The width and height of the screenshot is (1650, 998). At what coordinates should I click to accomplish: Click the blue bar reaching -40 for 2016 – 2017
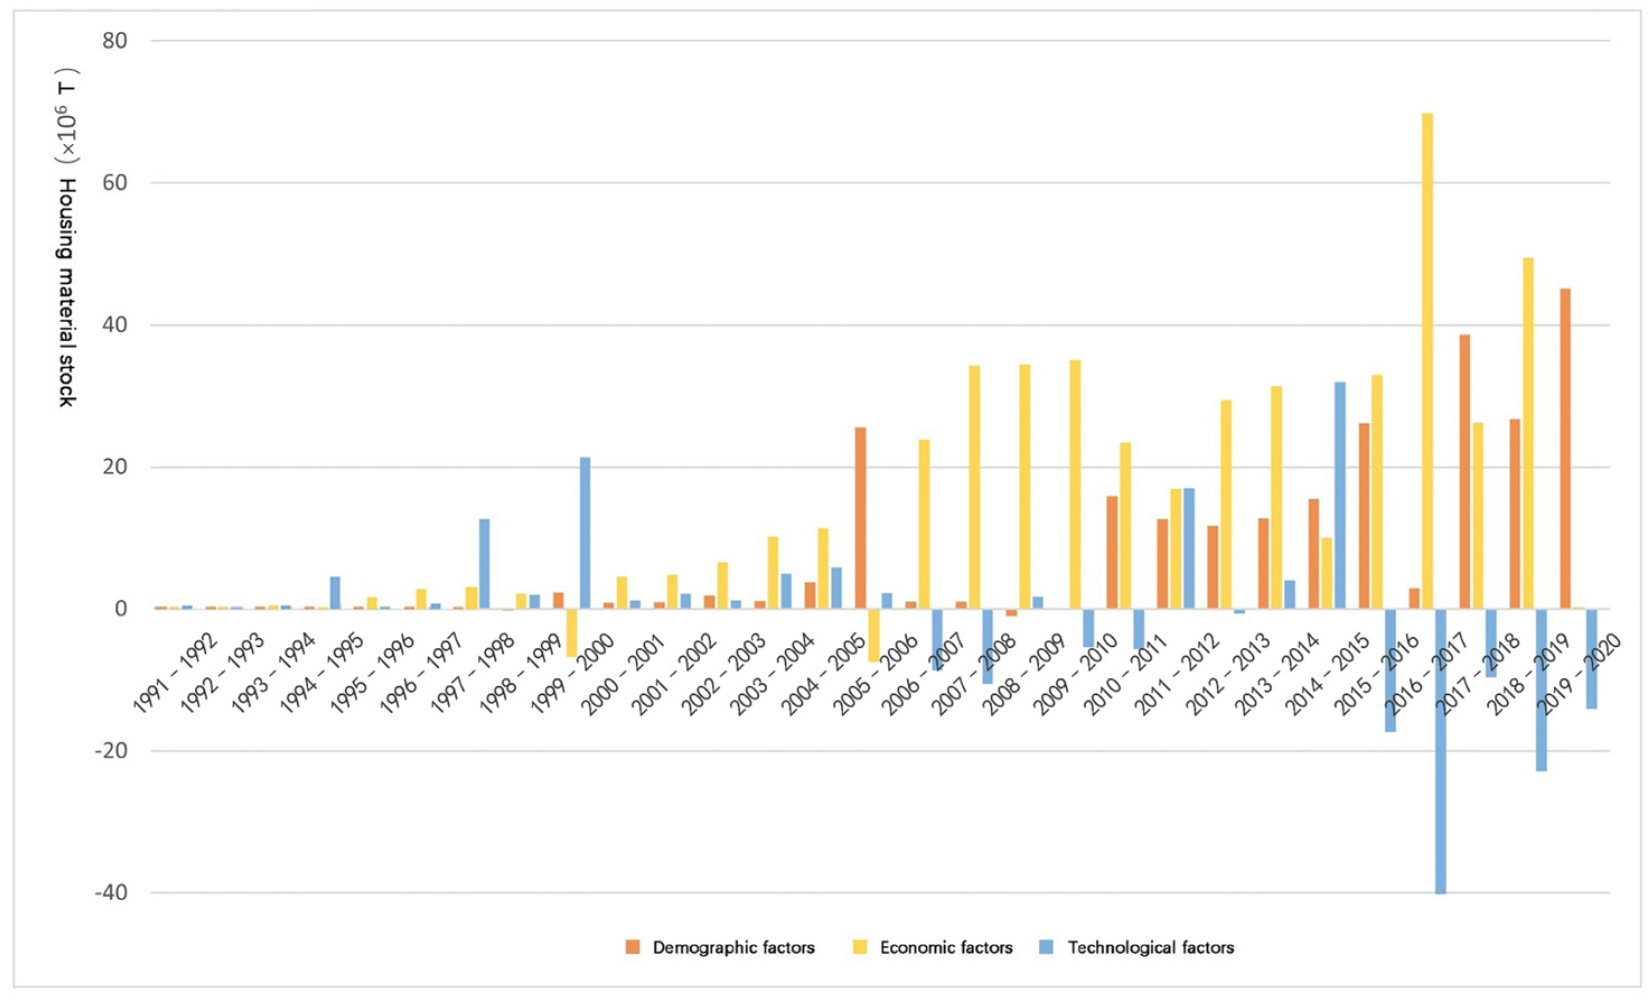1441,750
